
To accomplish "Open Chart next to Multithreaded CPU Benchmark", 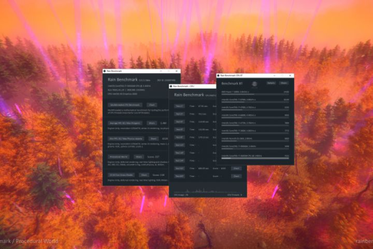I will (x=152, y=105).
